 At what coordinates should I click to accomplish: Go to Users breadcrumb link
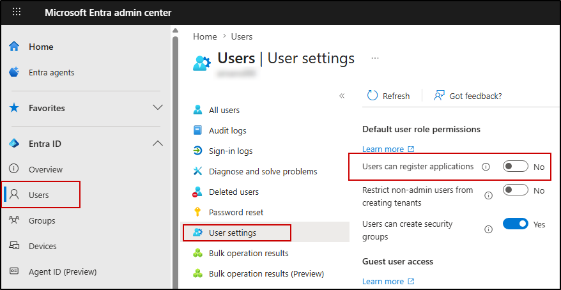(x=242, y=36)
